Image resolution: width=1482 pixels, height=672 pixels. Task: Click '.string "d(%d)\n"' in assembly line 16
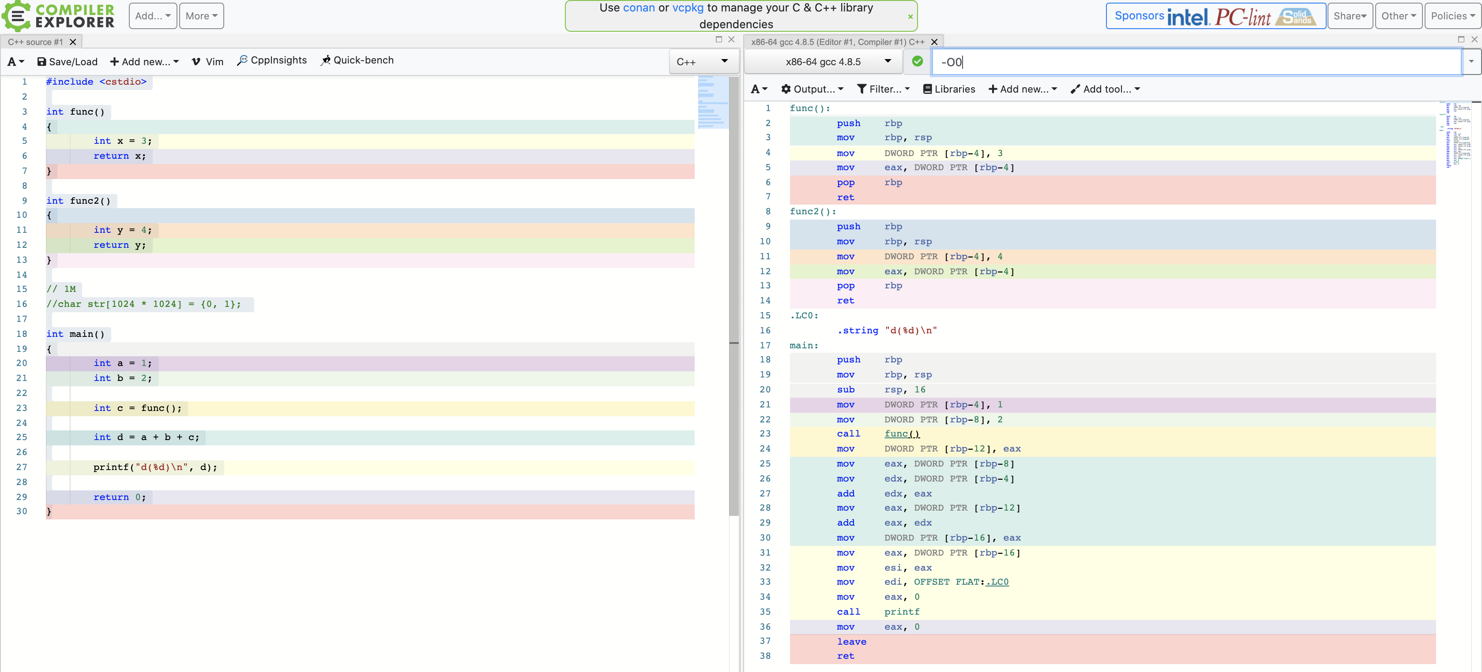(x=887, y=331)
